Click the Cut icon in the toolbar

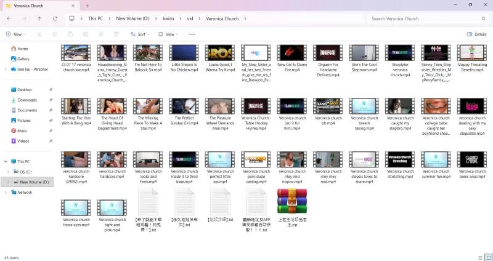pos(40,34)
